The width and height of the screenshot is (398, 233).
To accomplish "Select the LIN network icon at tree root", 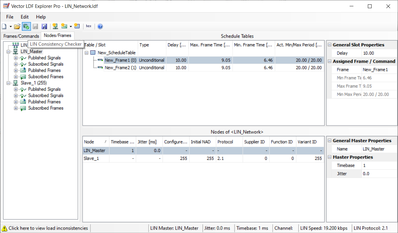I will click(x=16, y=45).
